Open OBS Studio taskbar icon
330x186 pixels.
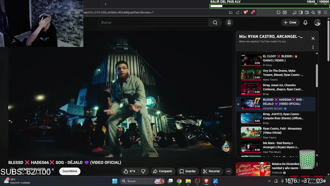pos(197,181)
